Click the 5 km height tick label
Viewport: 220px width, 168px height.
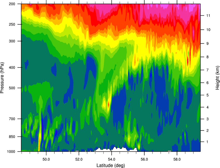[x=207, y=95]
